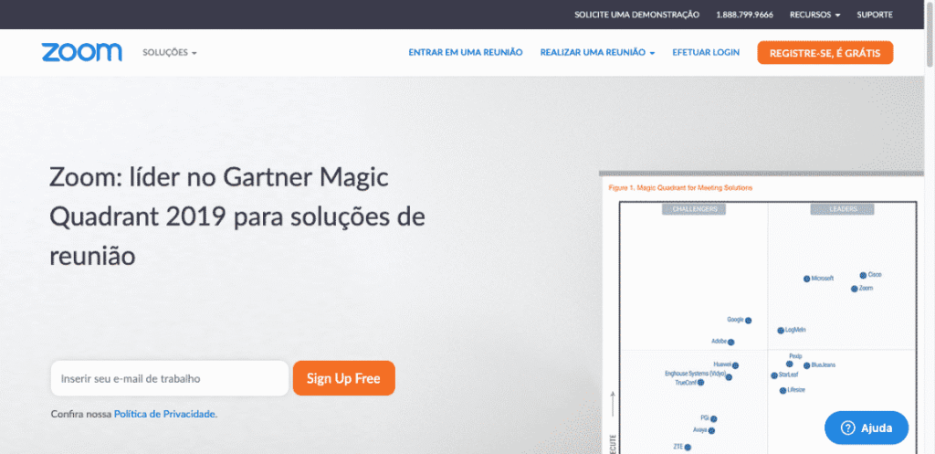Go to Entrar em uma Reunião
The height and width of the screenshot is (454, 935).
[465, 52]
